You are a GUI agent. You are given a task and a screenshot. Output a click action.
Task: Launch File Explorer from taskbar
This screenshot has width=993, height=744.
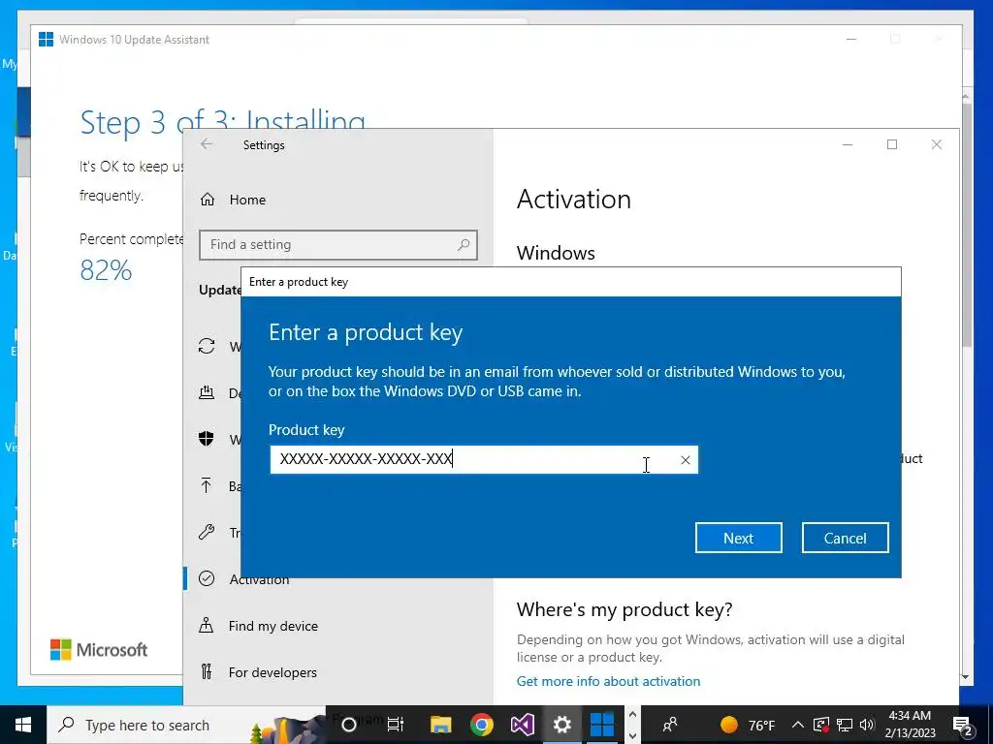coord(441,725)
